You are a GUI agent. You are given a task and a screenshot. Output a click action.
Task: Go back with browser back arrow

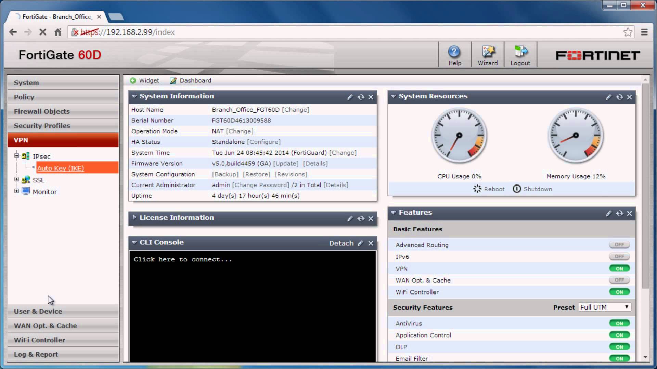(x=13, y=32)
